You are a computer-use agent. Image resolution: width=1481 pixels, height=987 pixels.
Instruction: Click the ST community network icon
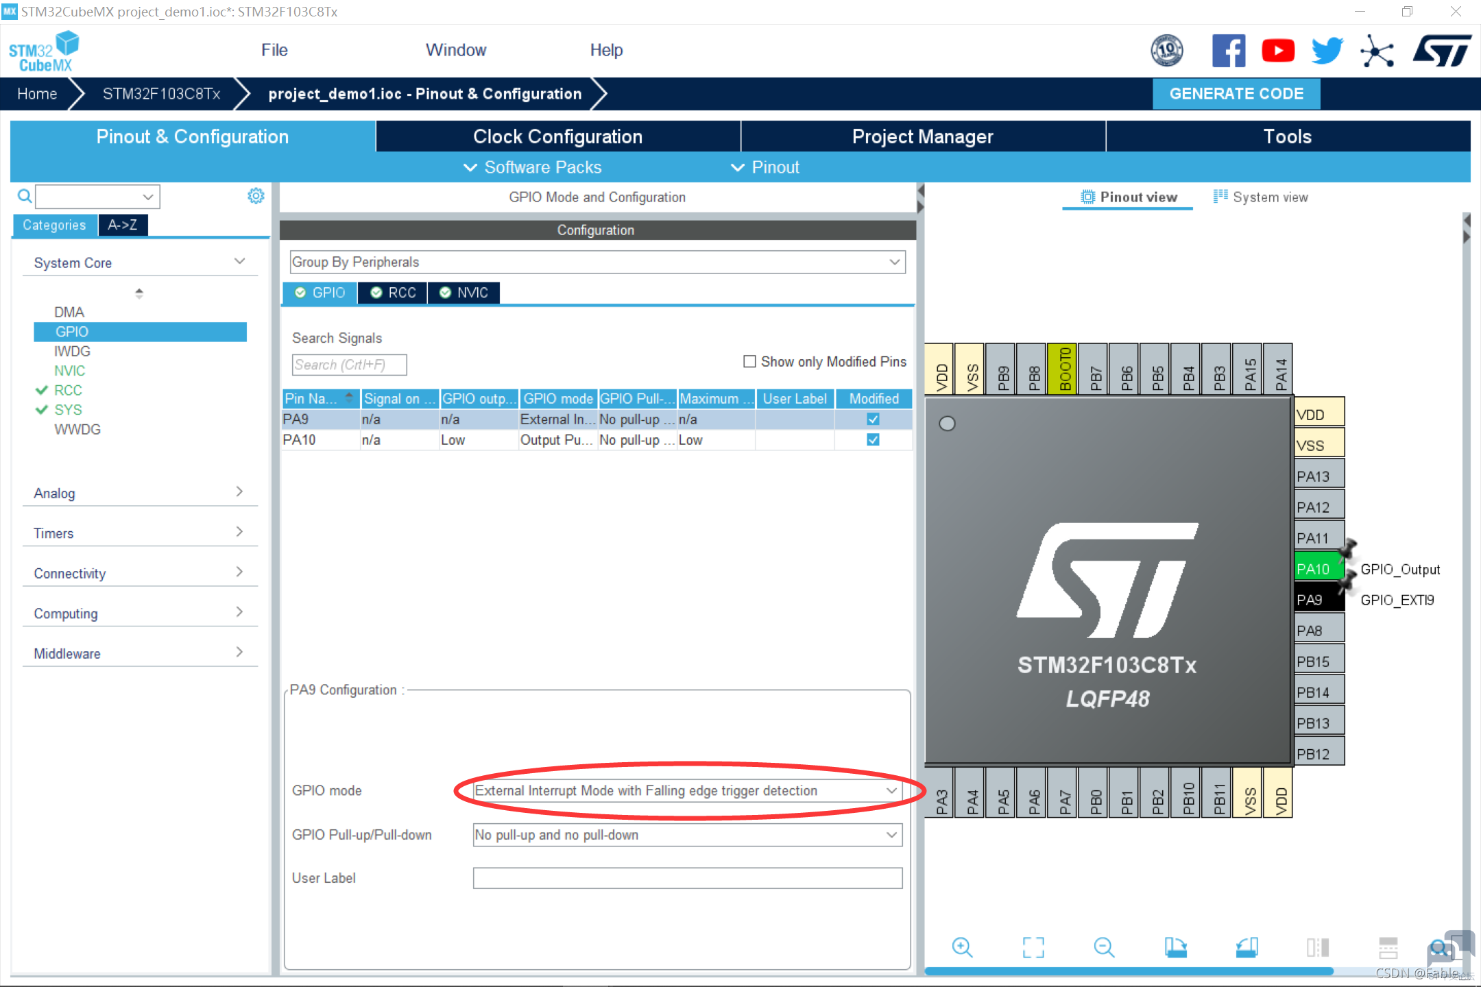point(1377,51)
